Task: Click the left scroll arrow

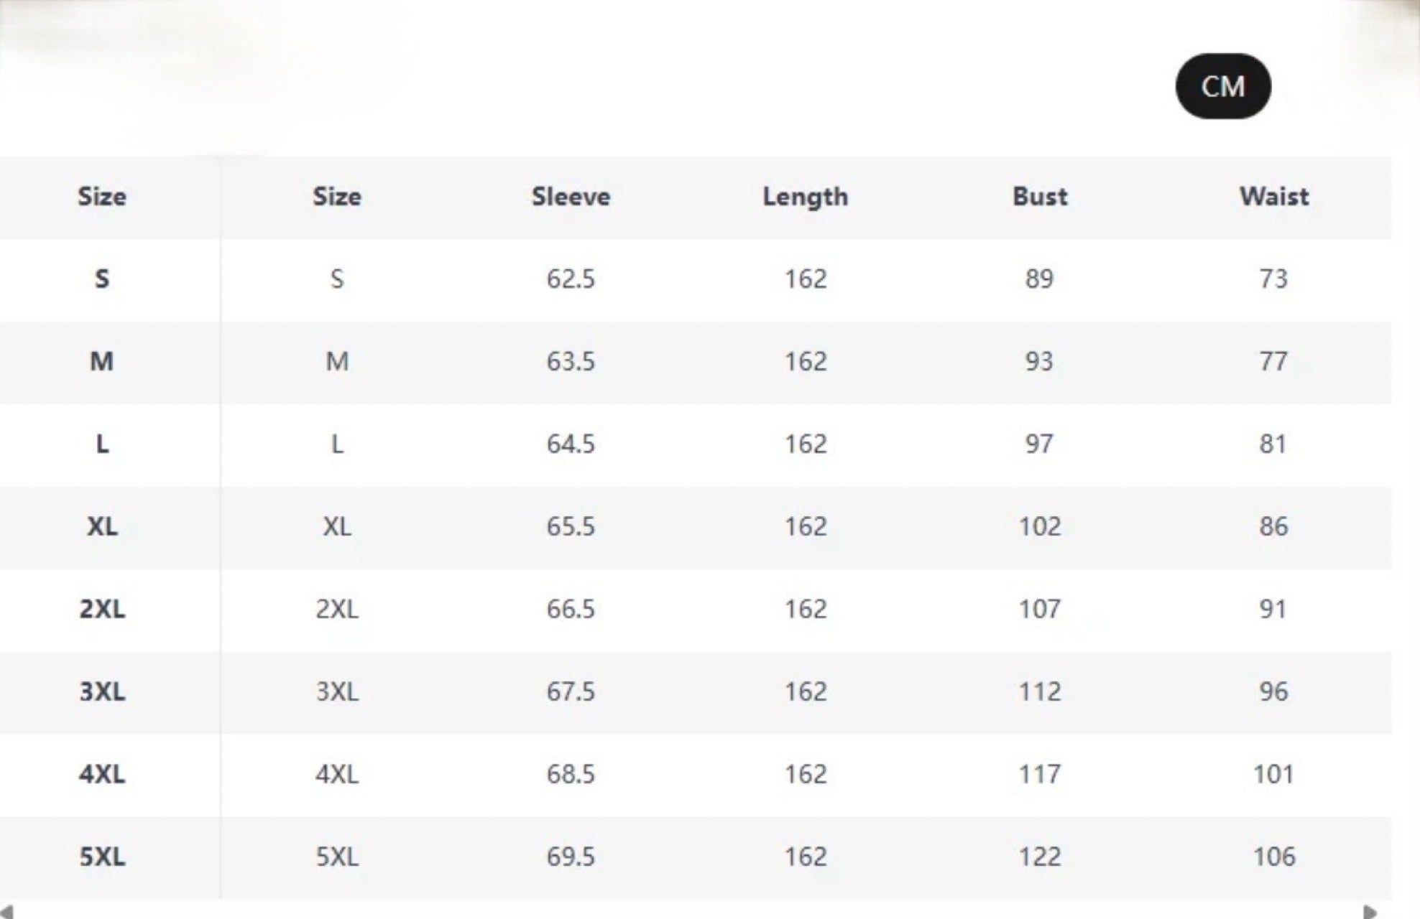Action: click(x=6, y=912)
